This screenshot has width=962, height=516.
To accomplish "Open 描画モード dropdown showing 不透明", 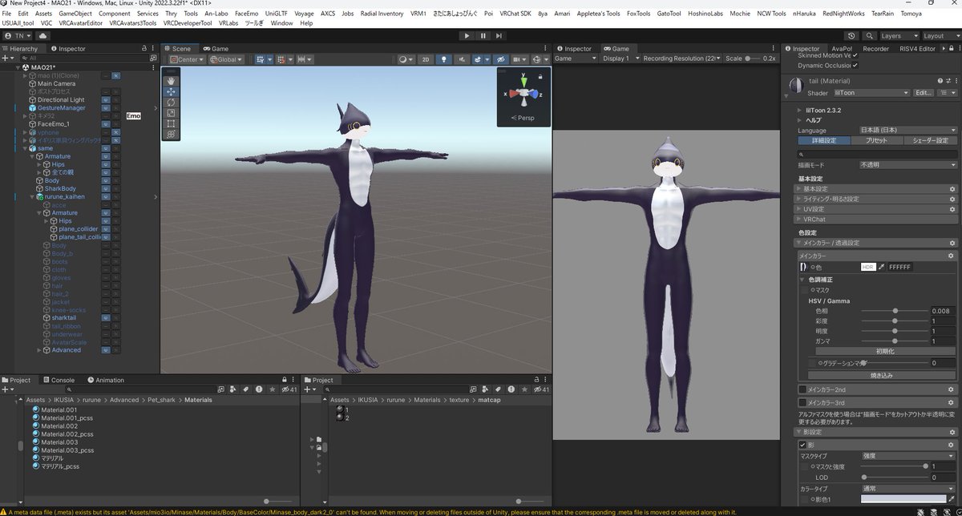I will 908,164.
